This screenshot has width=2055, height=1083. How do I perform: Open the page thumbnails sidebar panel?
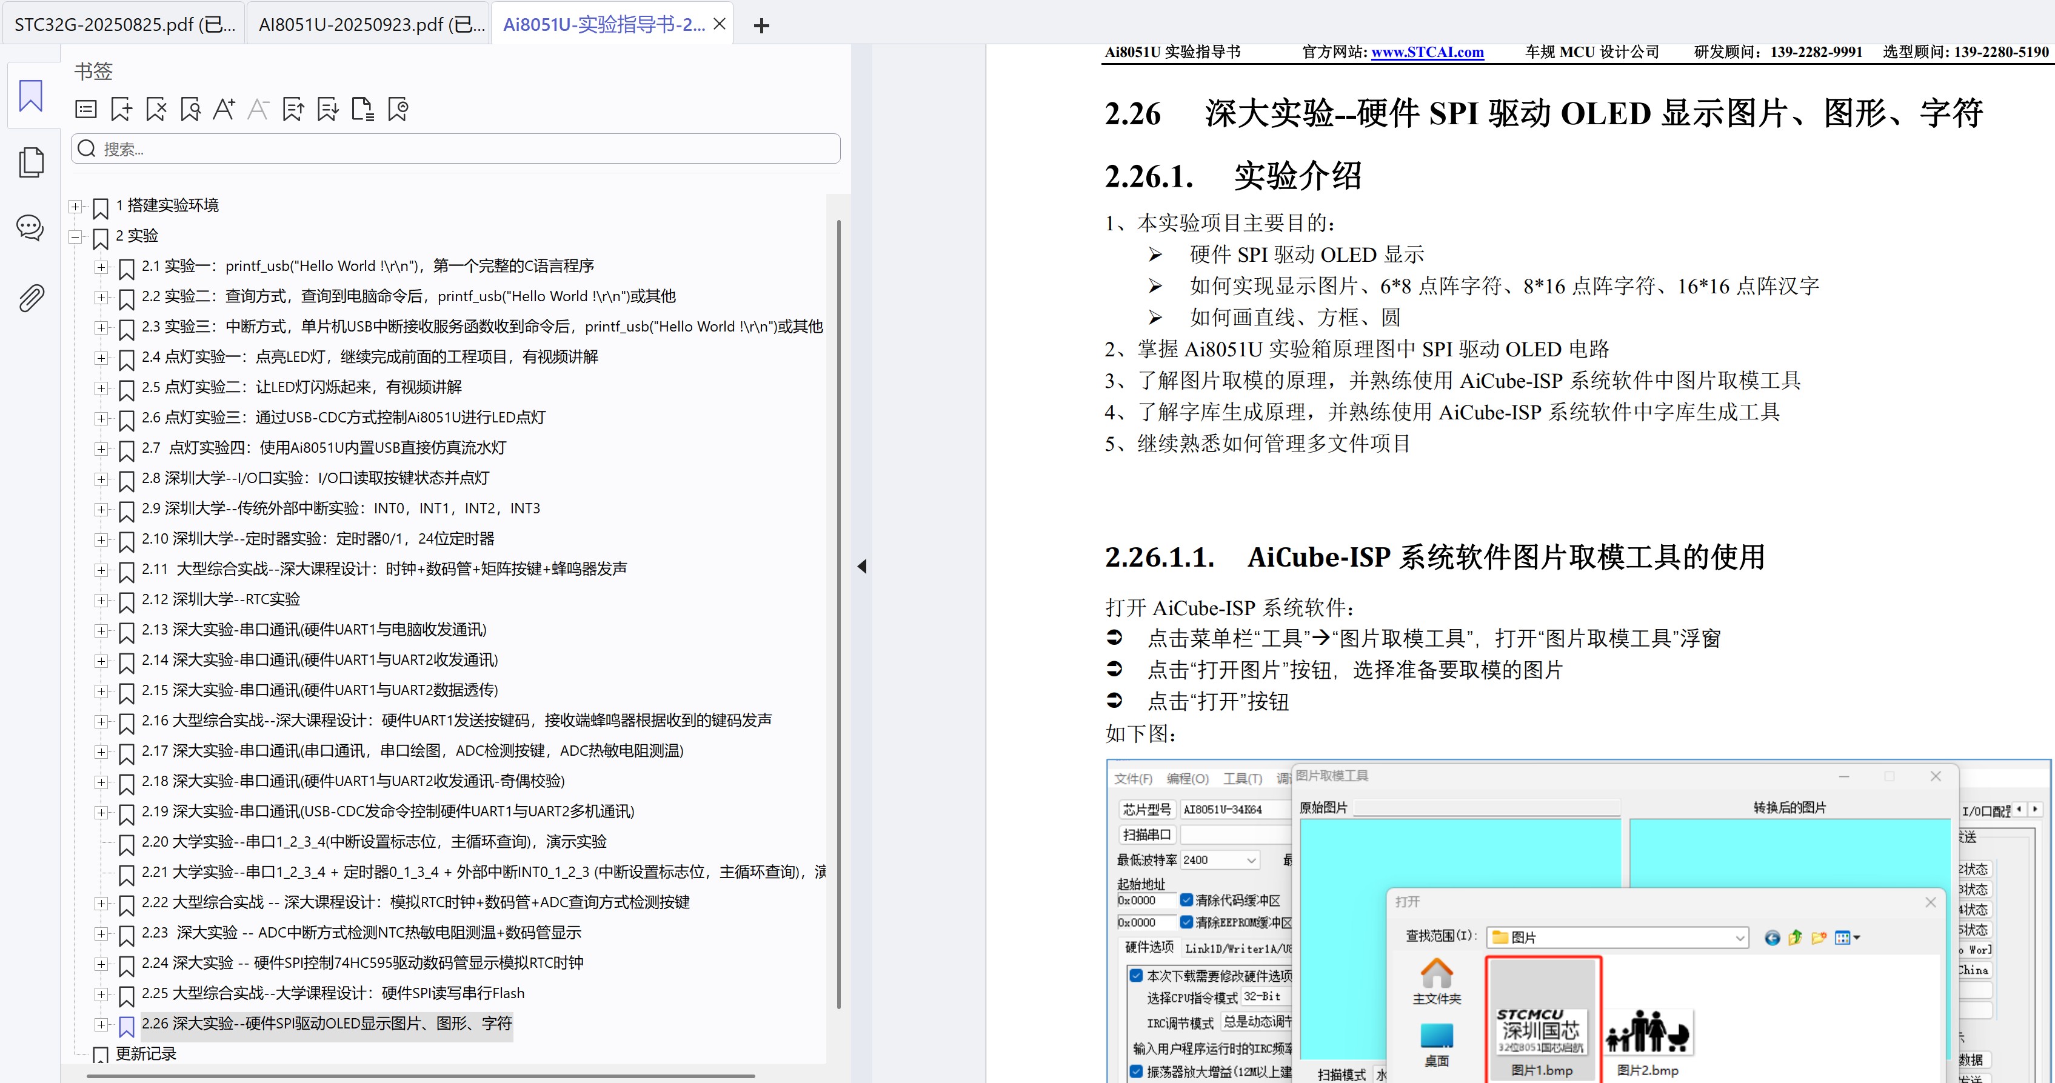31,162
